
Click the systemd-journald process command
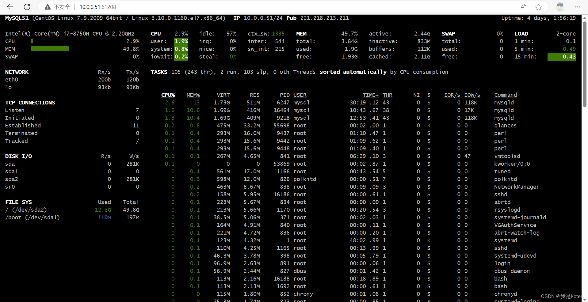click(x=520, y=217)
